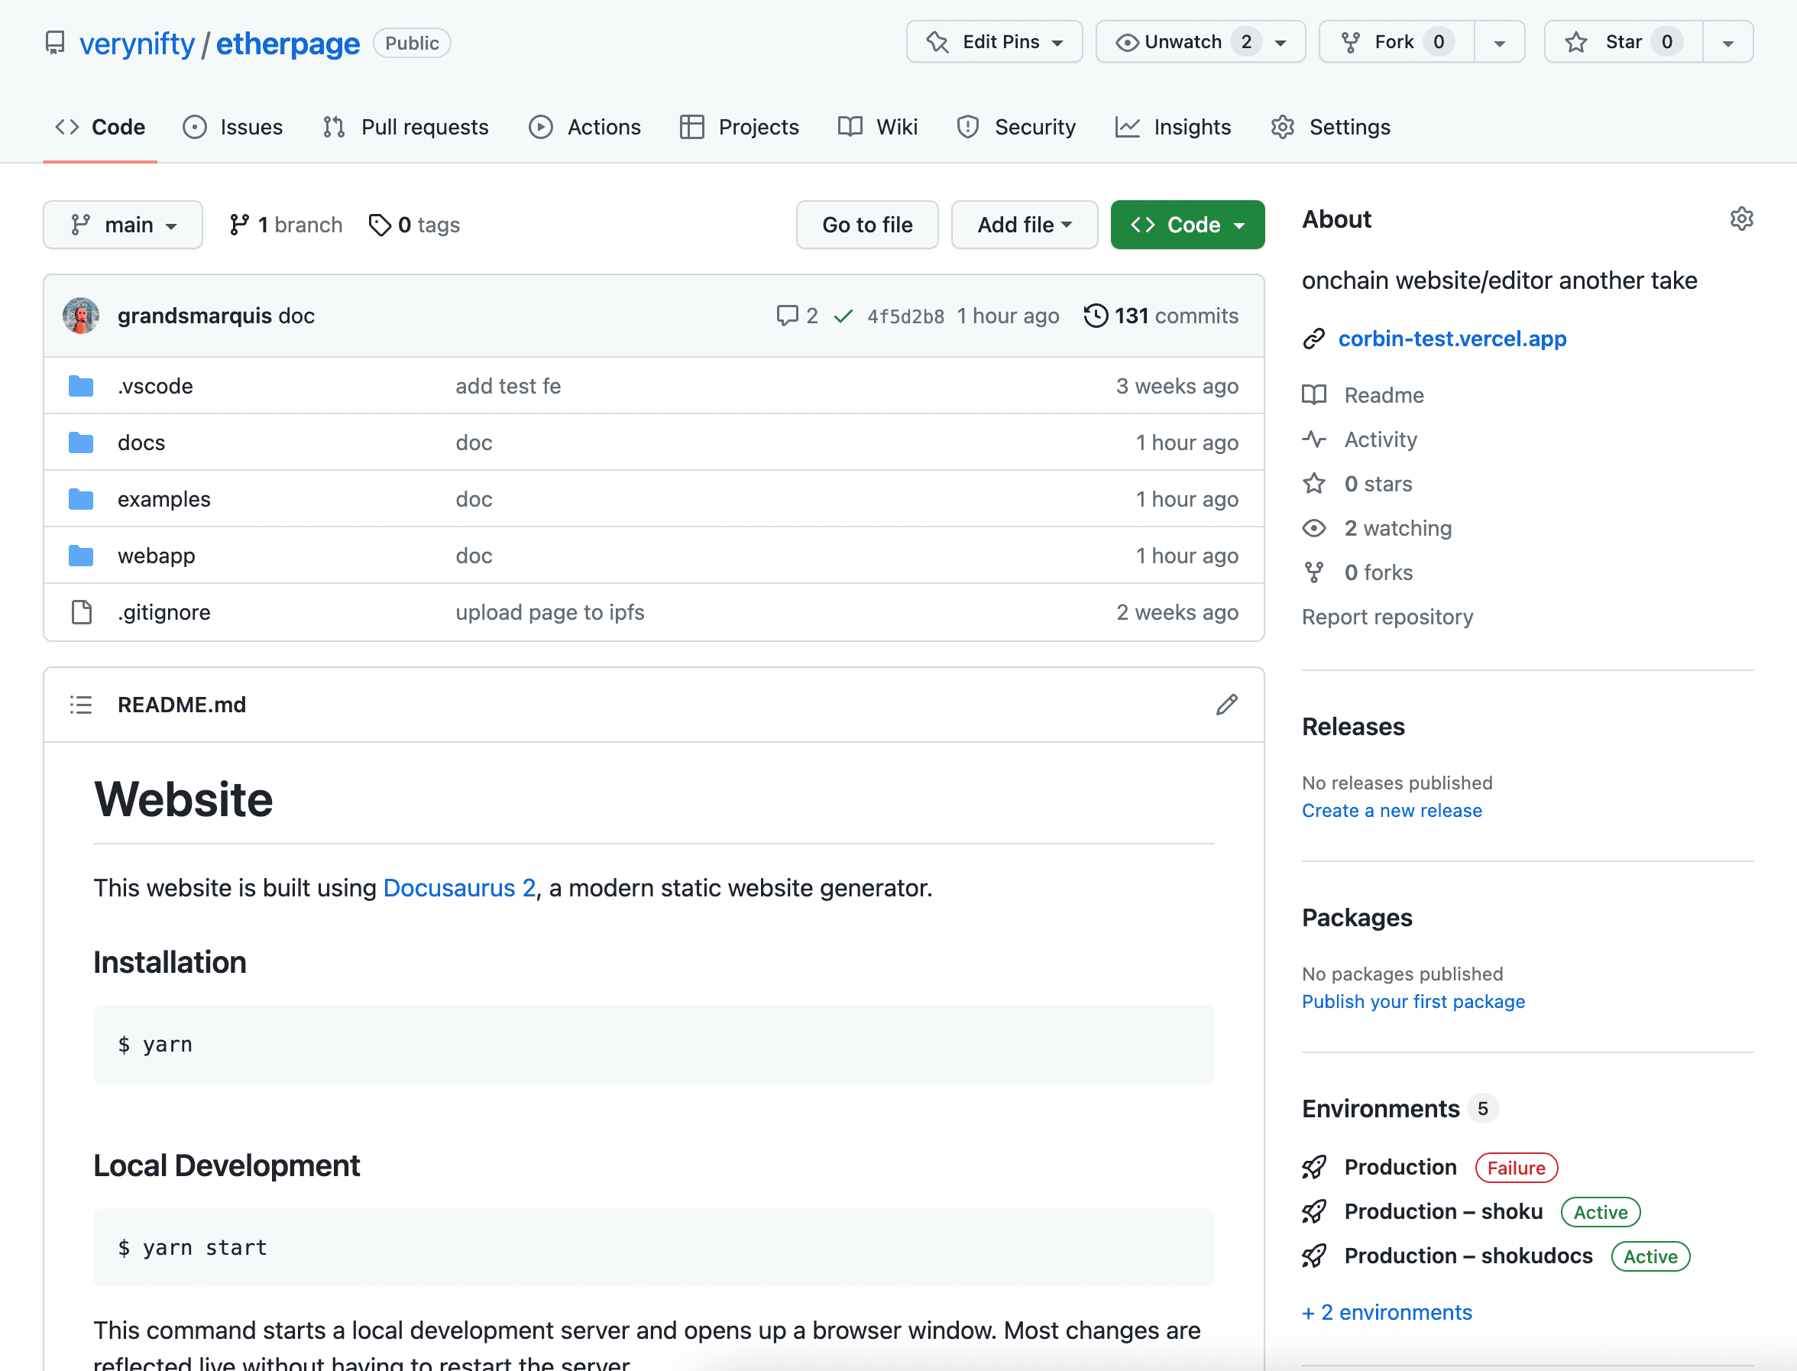
Task: Open 'upload page to ipfs' commit message
Action: (x=550, y=612)
